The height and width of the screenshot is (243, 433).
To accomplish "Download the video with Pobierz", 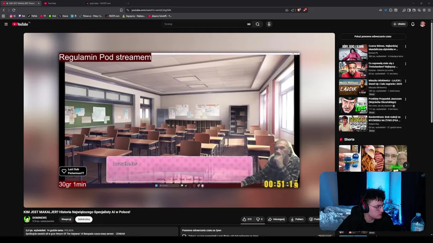I will [297, 219].
